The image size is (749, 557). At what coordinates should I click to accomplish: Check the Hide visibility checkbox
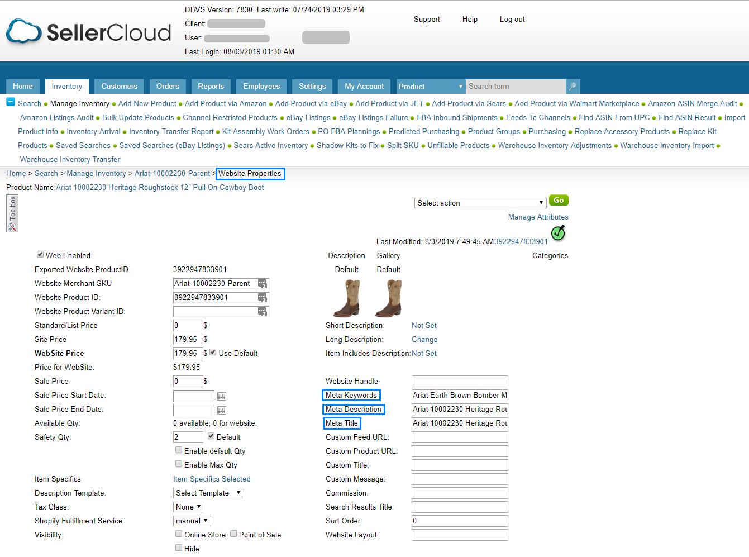pyautogui.click(x=179, y=548)
